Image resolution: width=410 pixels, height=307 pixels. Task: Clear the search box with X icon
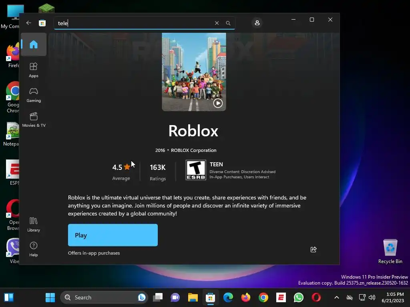click(217, 23)
